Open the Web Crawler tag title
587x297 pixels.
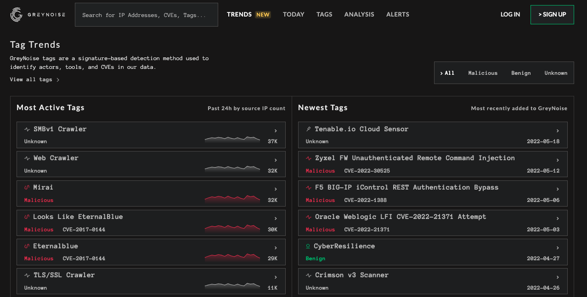pyautogui.click(x=56, y=158)
